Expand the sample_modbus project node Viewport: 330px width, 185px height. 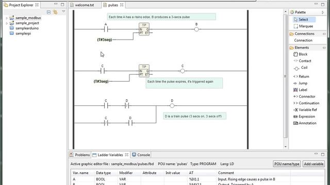[7, 18]
